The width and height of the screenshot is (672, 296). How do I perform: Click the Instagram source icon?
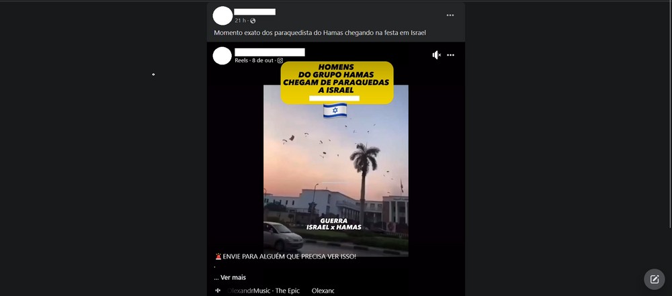280,60
